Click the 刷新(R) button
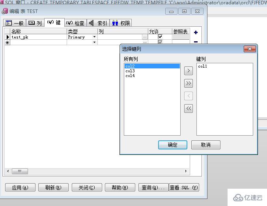This screenshot has height=206, width=267. pos(53,188)
